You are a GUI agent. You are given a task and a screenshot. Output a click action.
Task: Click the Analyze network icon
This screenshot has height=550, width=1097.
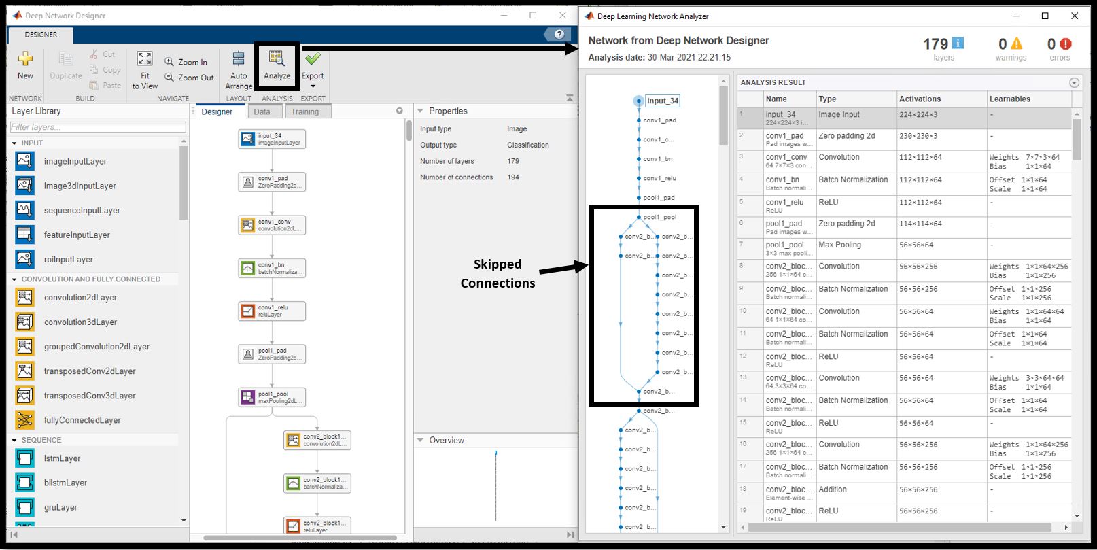pos(277,60)
